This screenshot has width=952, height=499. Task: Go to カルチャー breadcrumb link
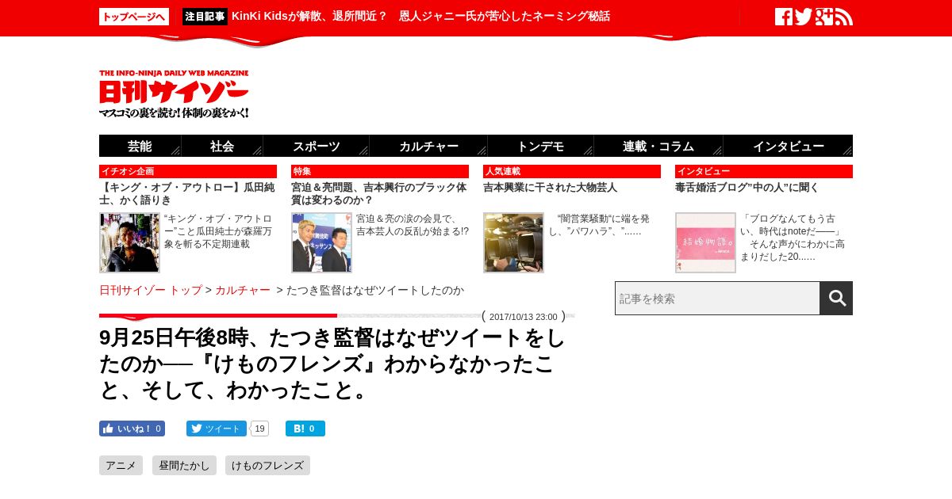243,290
